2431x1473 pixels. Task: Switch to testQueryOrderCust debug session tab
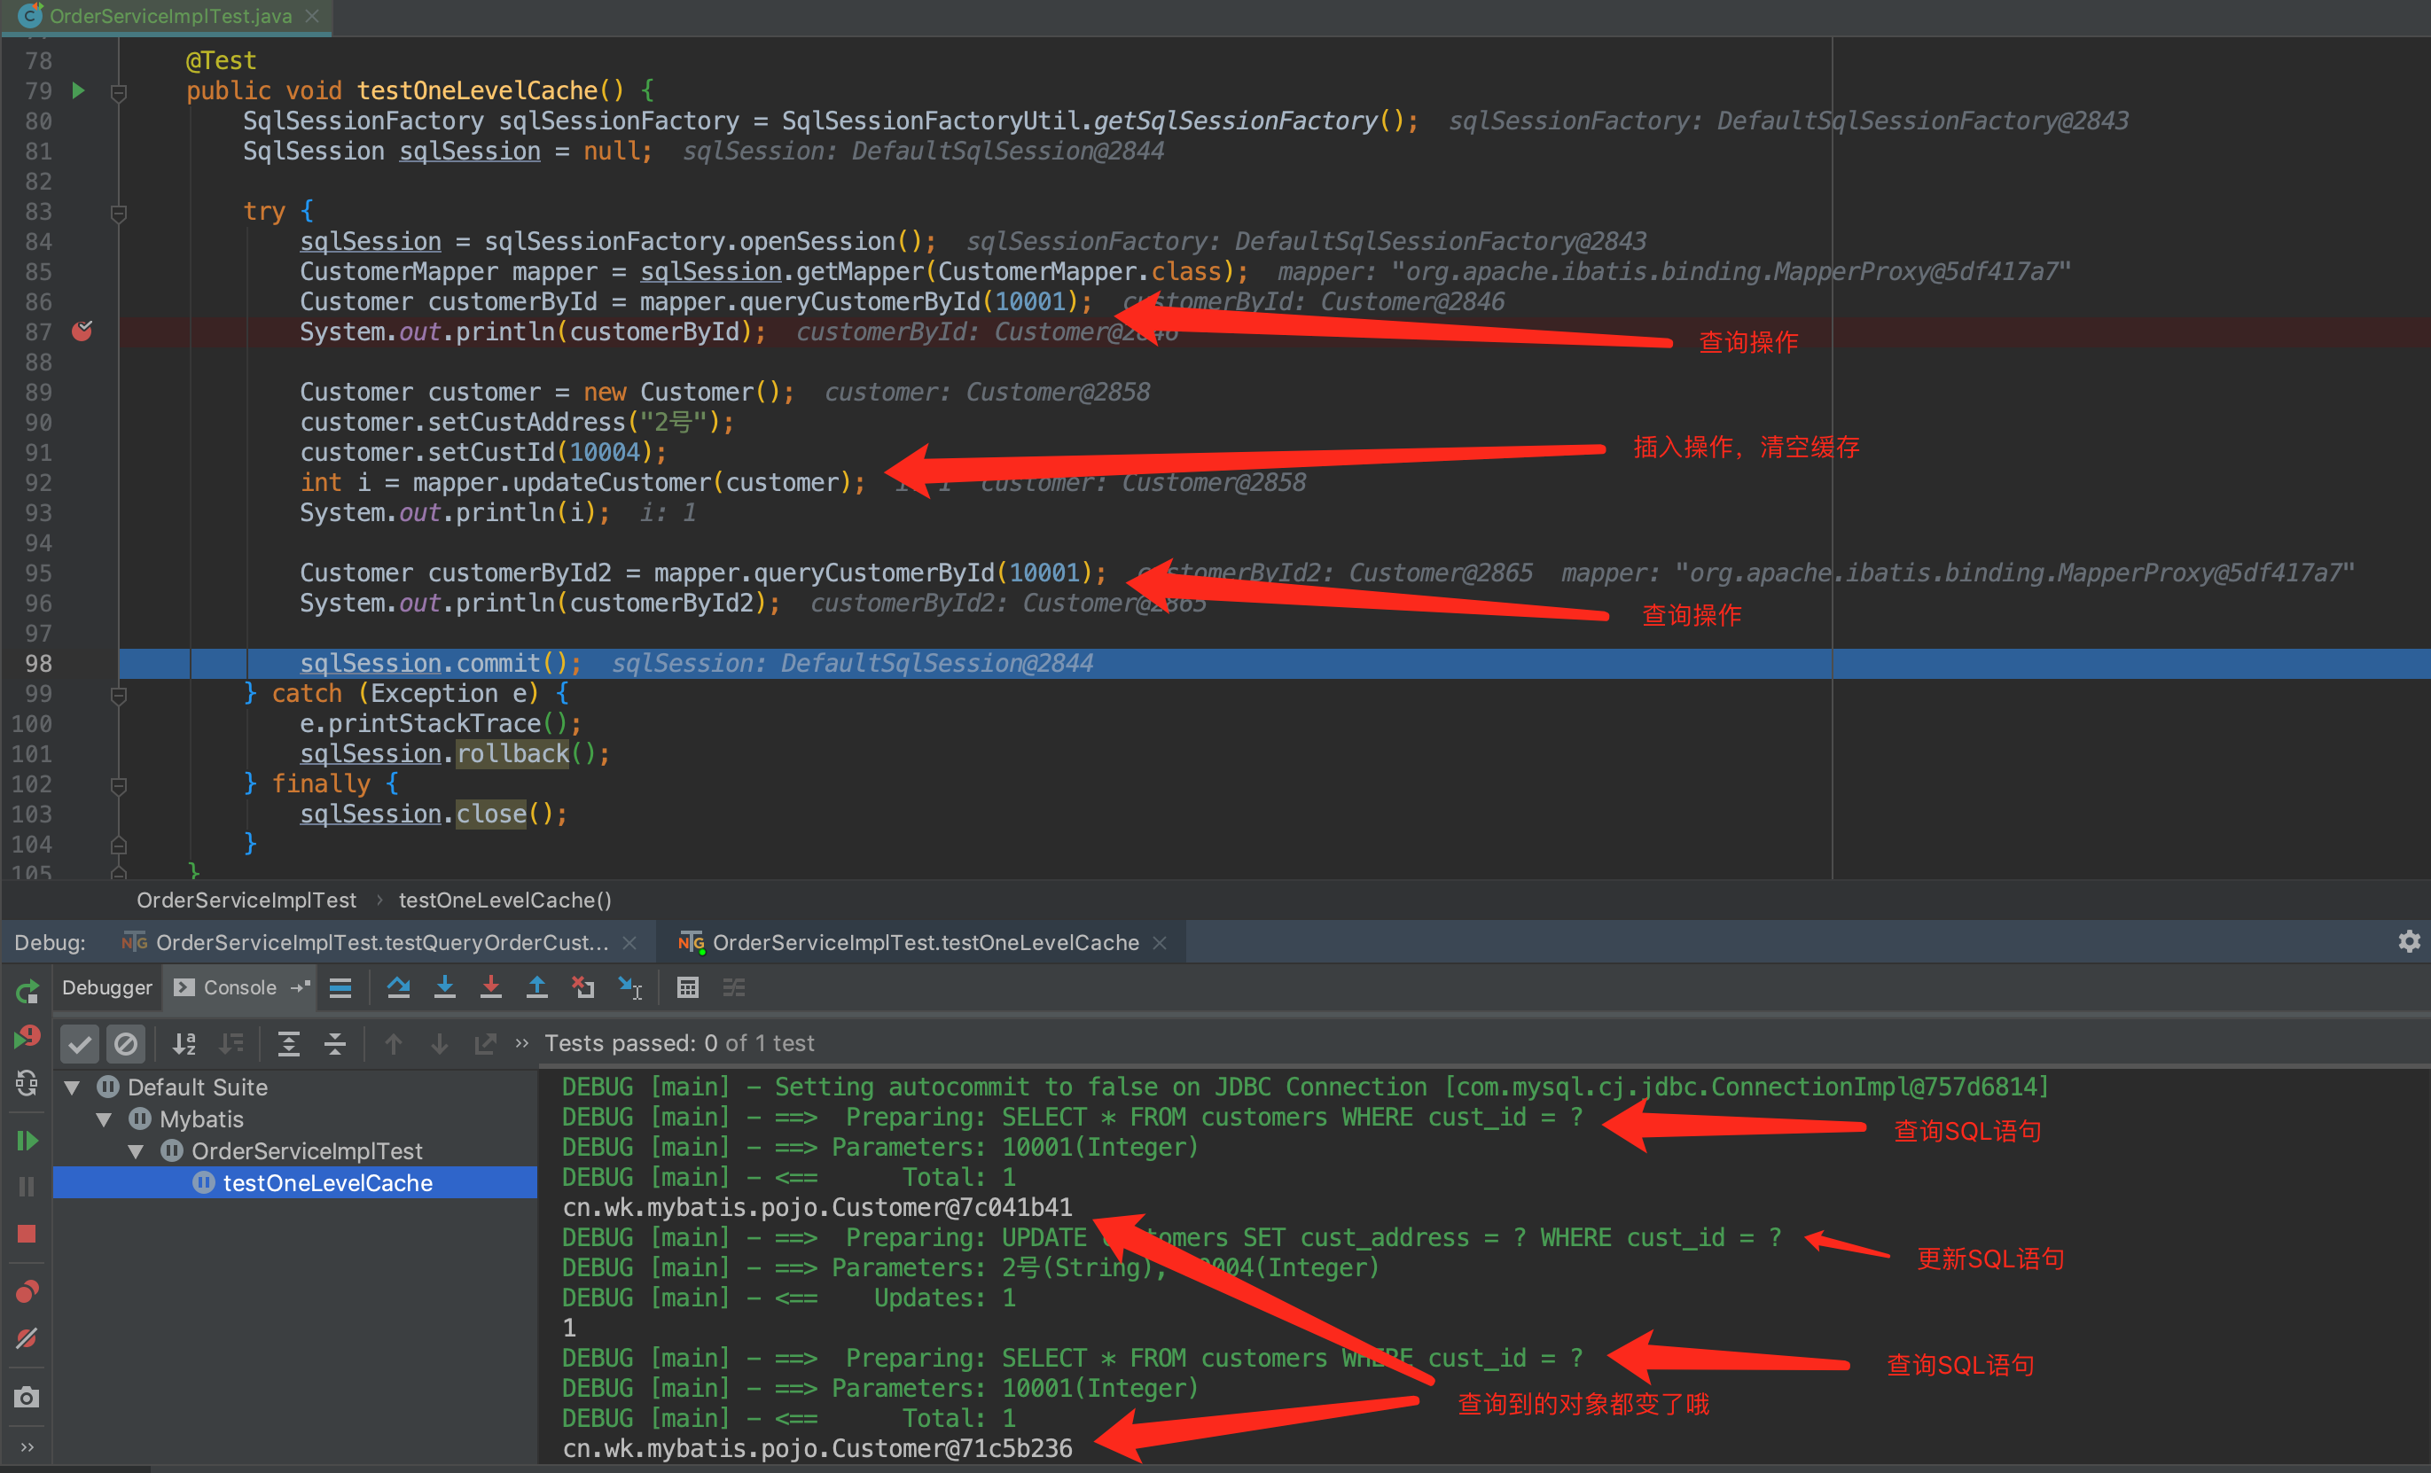click(381, 942)
